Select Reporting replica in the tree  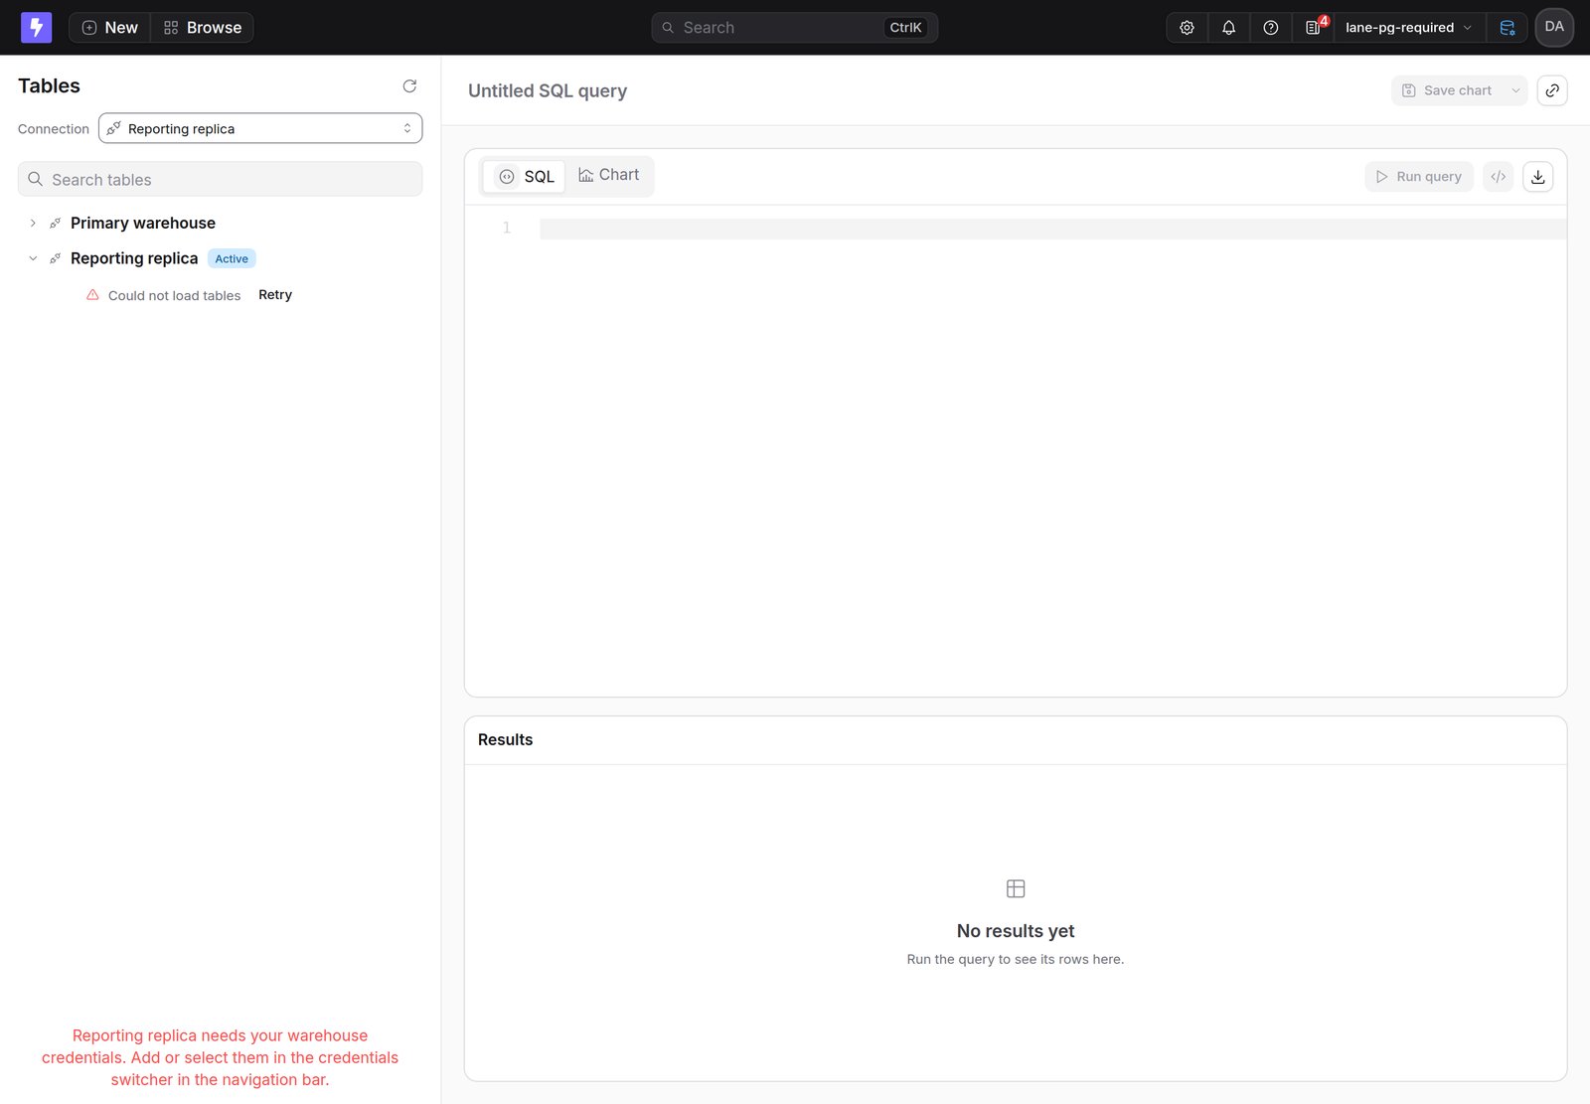[134, 258]
